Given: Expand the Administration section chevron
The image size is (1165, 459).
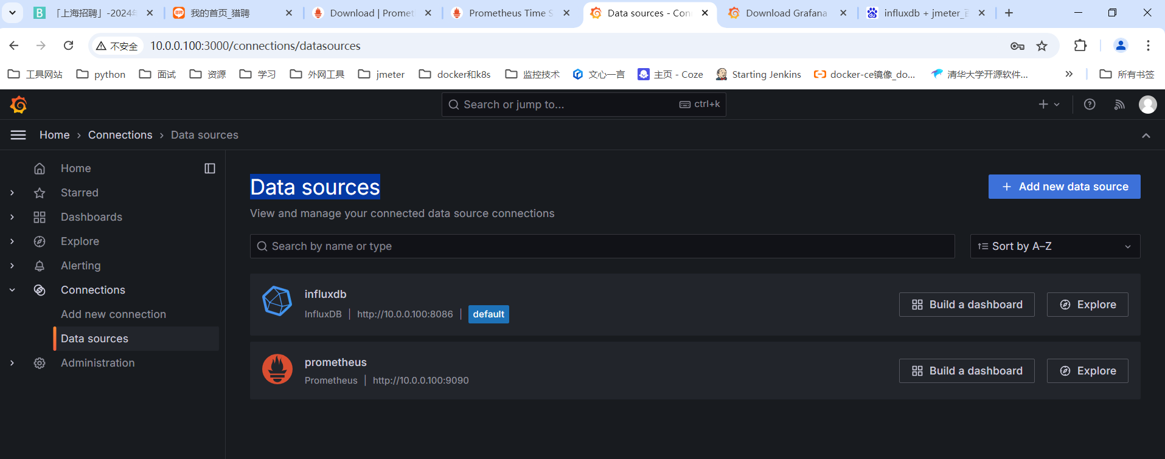Looking at the screenshot, I should [12, 363].
